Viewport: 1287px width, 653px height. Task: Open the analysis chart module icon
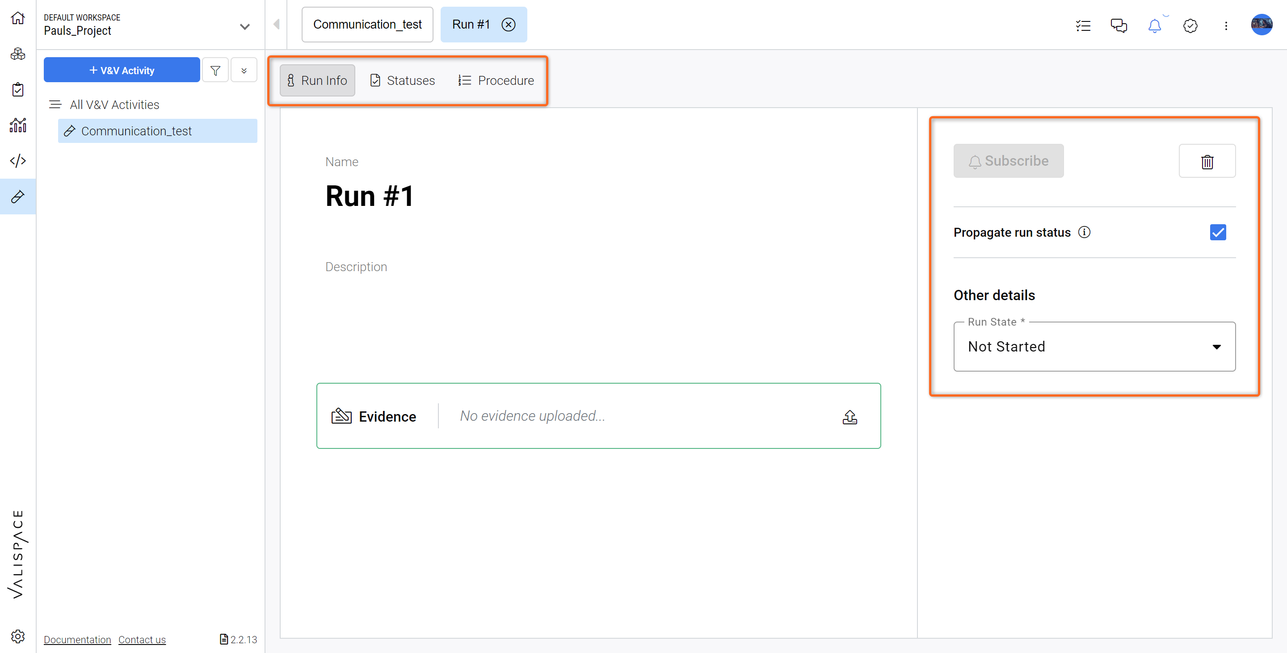coord(18,126)
